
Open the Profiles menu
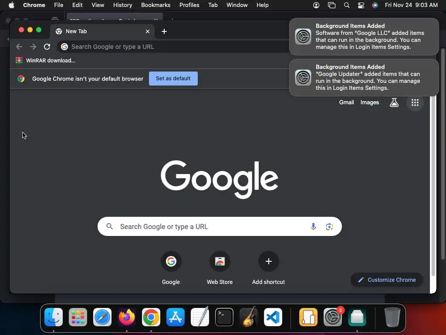[x=189, y=5]
